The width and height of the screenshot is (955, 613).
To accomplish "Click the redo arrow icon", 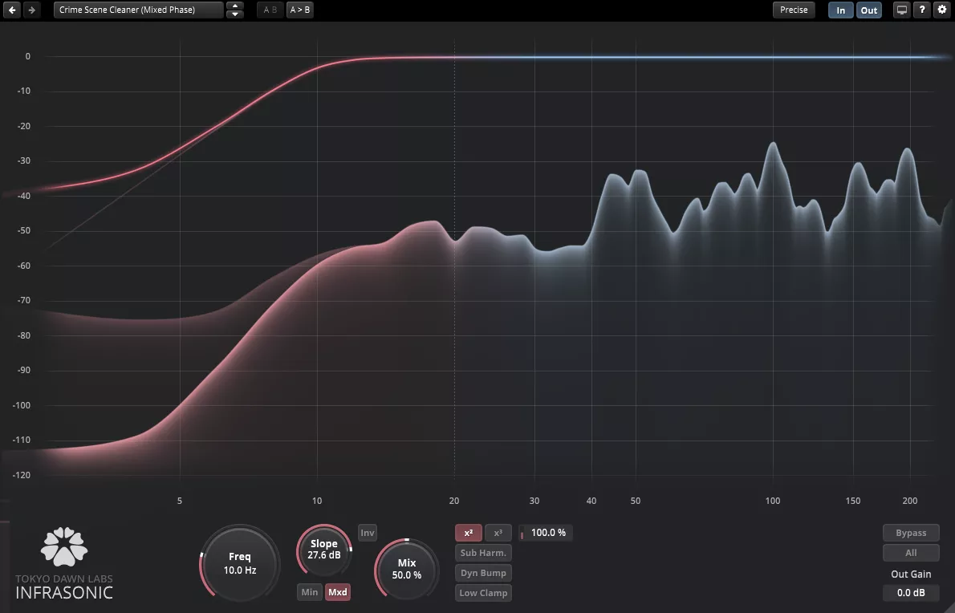I will coord(31,10).
